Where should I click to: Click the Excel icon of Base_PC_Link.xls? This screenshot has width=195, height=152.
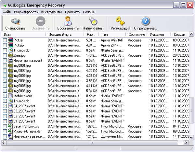(10, 126)
